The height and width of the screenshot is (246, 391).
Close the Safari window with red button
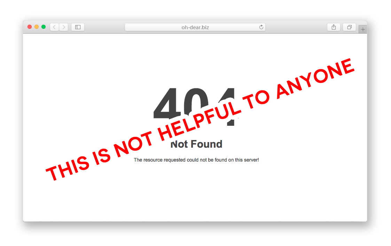pos(30,27)
